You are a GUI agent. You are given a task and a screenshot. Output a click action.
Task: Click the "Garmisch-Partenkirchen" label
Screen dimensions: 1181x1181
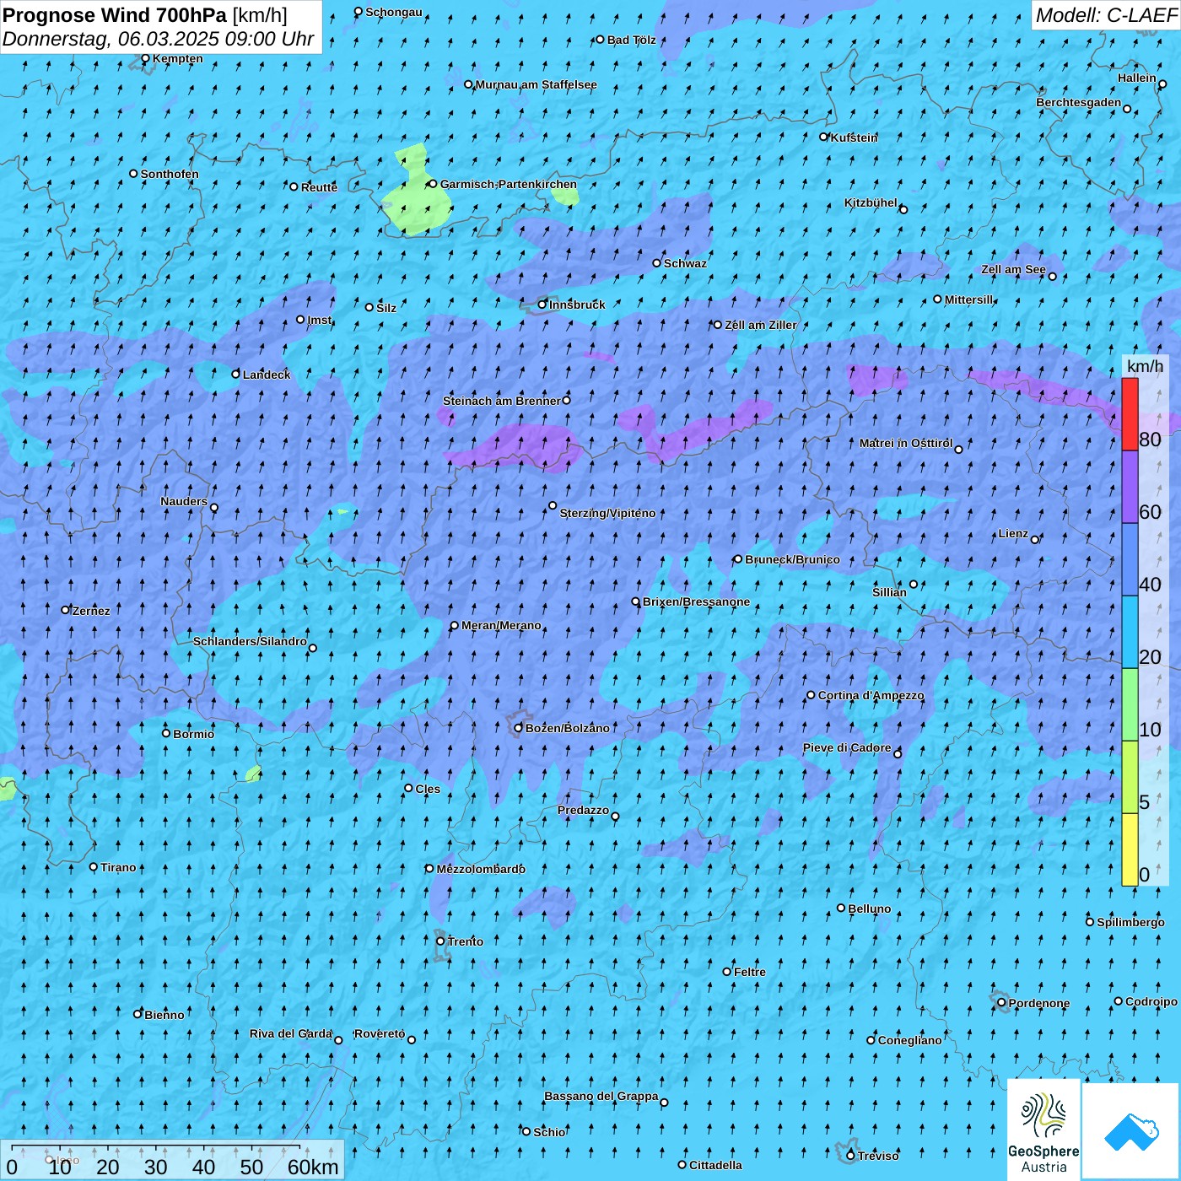click(509, 184)
